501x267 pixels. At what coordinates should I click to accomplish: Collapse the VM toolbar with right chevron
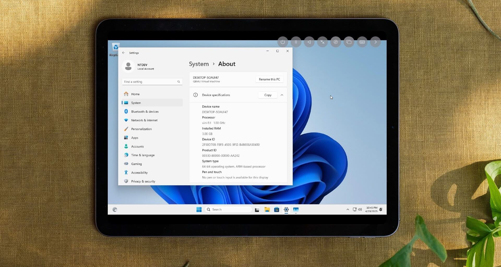click(375, 42)
